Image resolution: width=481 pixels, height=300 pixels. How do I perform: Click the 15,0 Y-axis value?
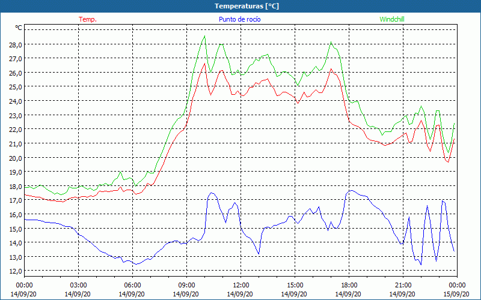point(16,229)
